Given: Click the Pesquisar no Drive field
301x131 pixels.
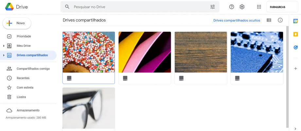Looking at the screenshot, I should 137,7.
